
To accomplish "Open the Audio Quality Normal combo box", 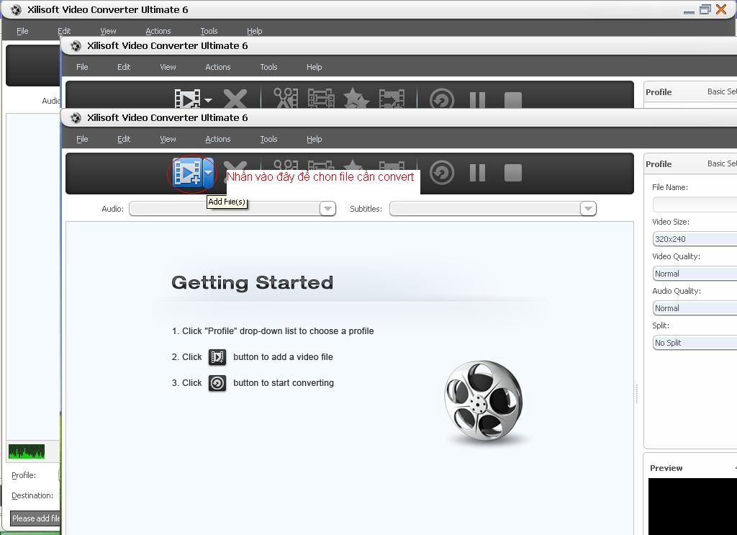I will point(695,308).
